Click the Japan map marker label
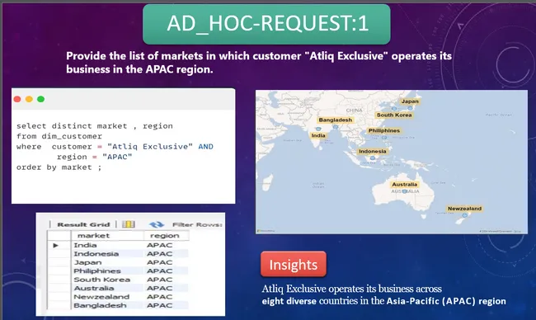 pos(410,101)
